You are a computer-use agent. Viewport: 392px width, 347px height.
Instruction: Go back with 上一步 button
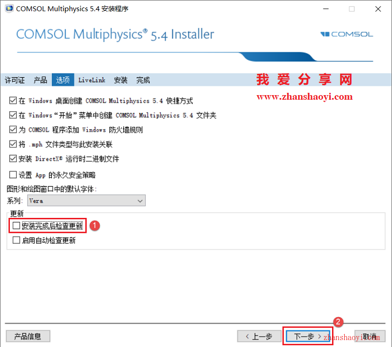point(259,336)
